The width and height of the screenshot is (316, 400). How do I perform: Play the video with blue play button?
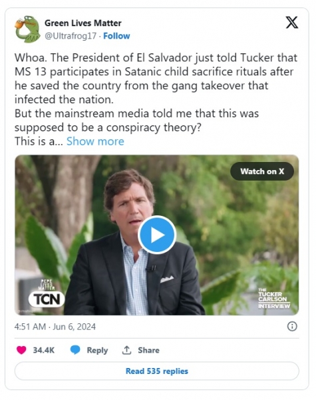click(157, 235)
